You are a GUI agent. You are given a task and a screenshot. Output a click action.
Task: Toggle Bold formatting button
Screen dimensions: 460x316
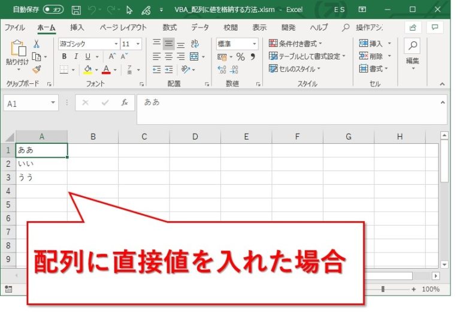pos(64,56)
